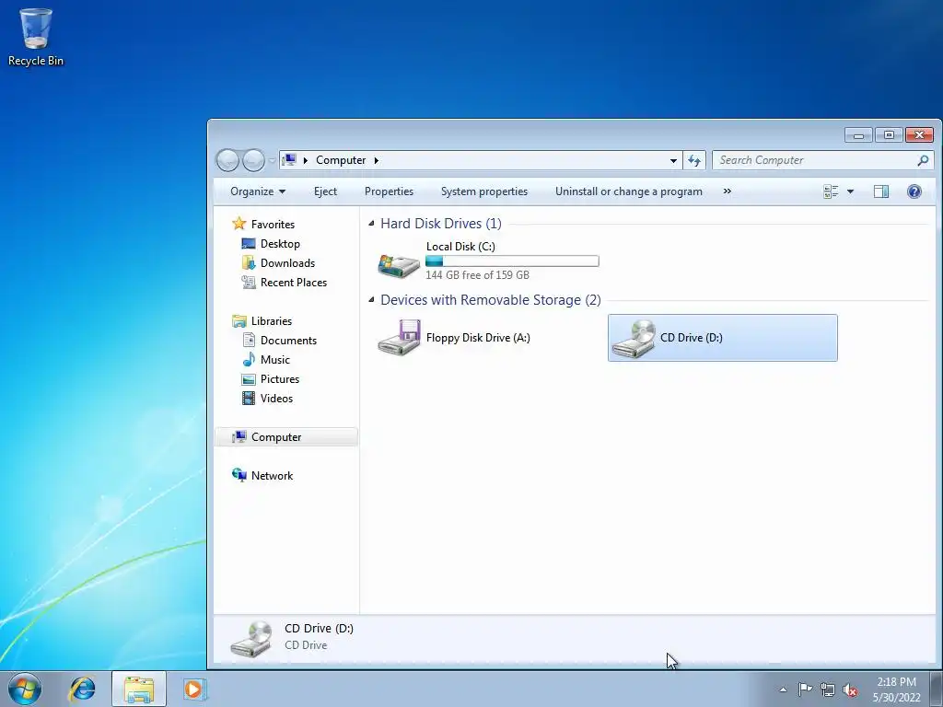Collapse Devices with Removable Storage group

[371, 300]
